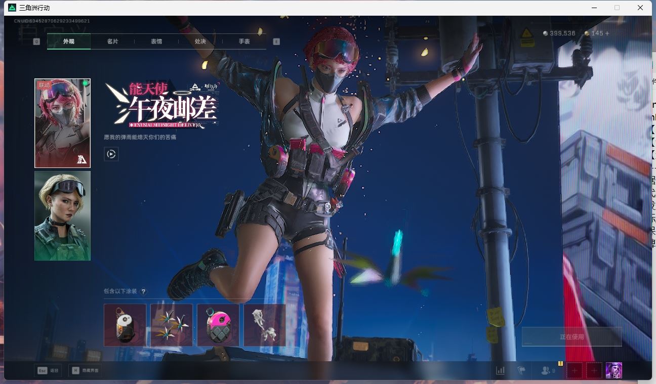Preview the pink grenade item thumbnail
Viewport: 656px width, 384px height.
[x=218, y=325]
